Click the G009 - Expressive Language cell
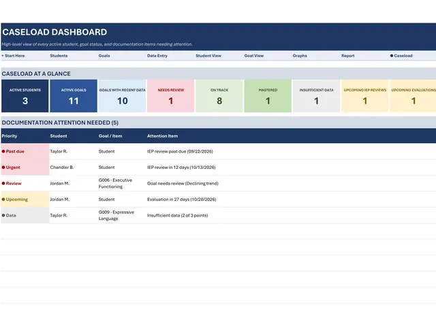 (116, 215)
